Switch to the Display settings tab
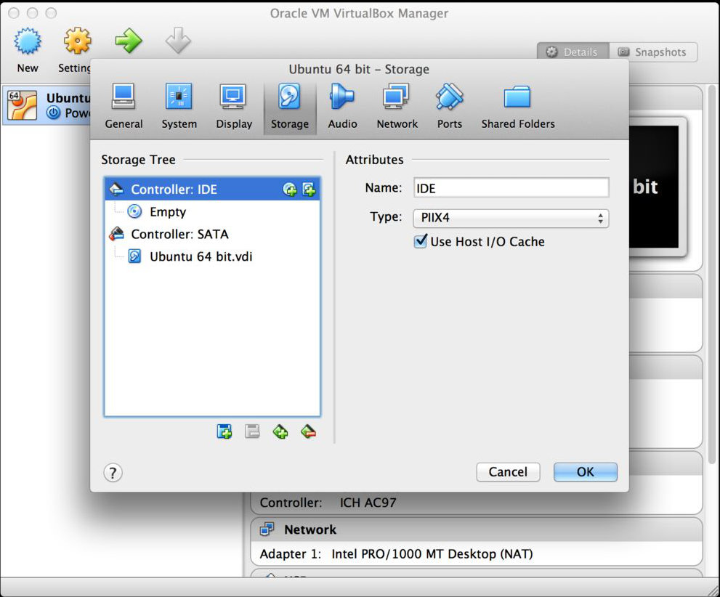Screen dimensions: 720x597 point(234,107)
